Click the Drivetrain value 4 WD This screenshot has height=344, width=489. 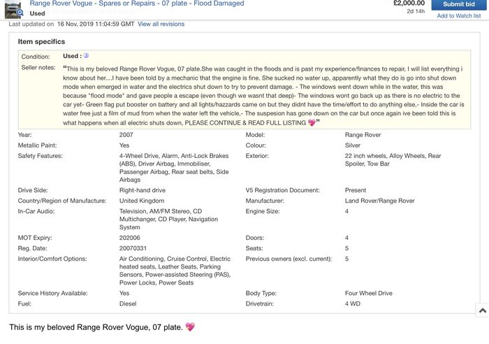point(352,303)
